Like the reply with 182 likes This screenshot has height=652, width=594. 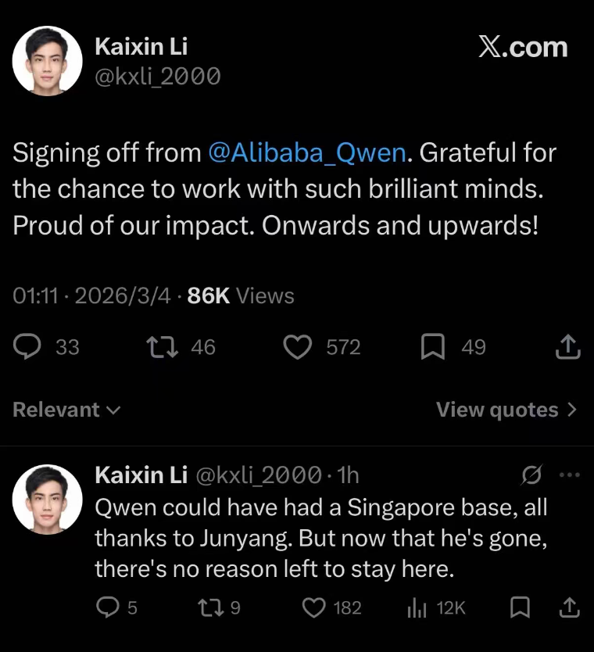[x=313, y=607]
